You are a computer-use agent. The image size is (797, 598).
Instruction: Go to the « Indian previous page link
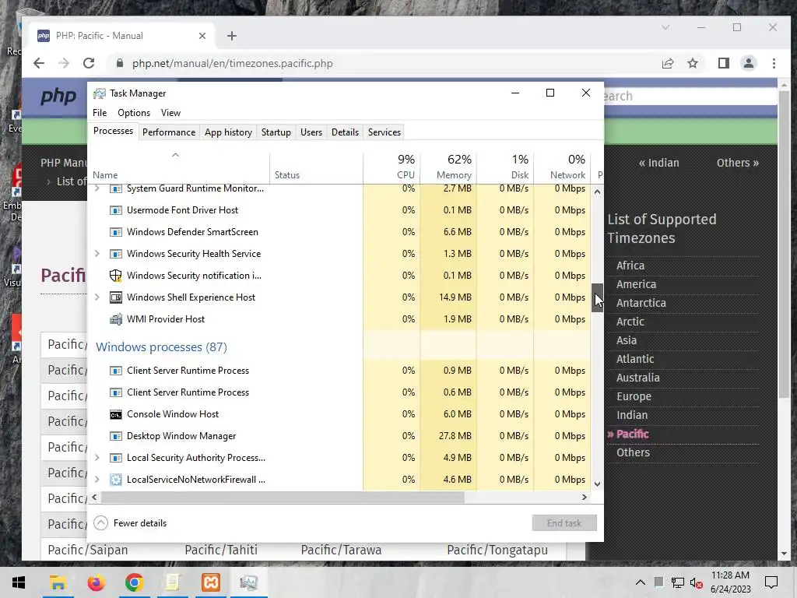658,163
